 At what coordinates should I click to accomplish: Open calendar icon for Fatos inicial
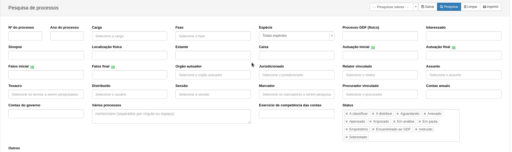(x=32, y=67)
